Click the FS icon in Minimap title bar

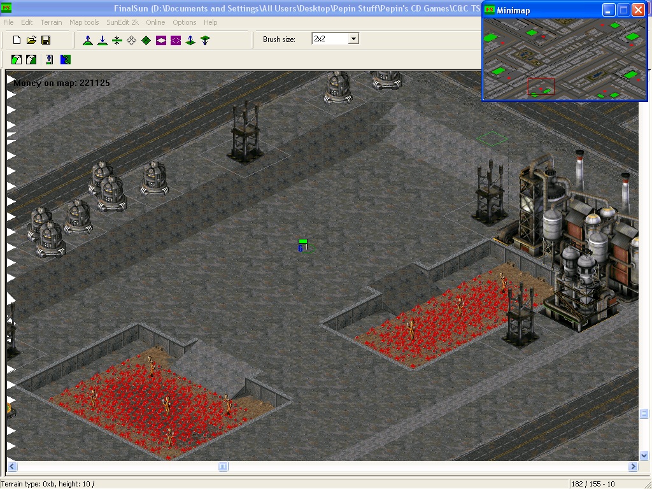pyautogui.click(x=490, y=10)
